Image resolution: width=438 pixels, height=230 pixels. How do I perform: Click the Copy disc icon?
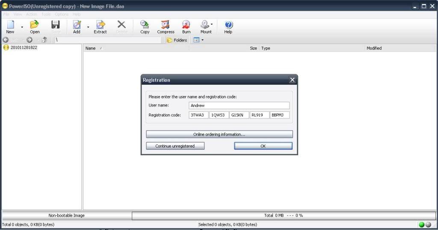pyautogui.click(x=145, y=27)
